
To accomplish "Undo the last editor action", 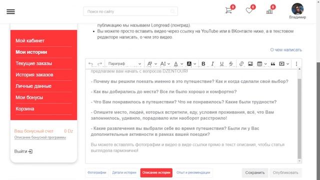I will [90, 64].
